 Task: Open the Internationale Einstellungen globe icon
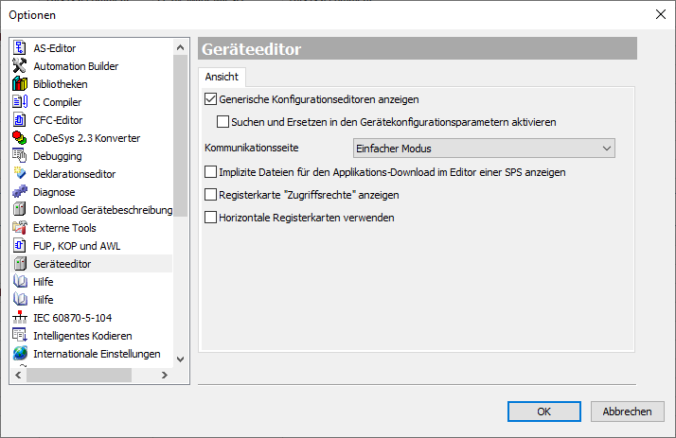pyautogui.click(x=20, y=354)
